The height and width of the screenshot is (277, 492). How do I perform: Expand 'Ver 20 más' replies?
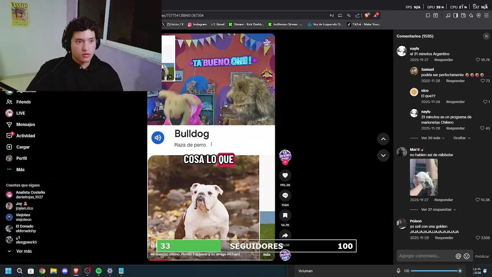(x=433, y=138)
